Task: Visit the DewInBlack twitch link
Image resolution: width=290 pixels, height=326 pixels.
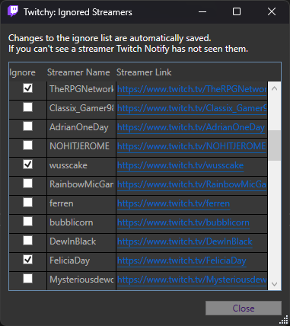Action: 185,241
